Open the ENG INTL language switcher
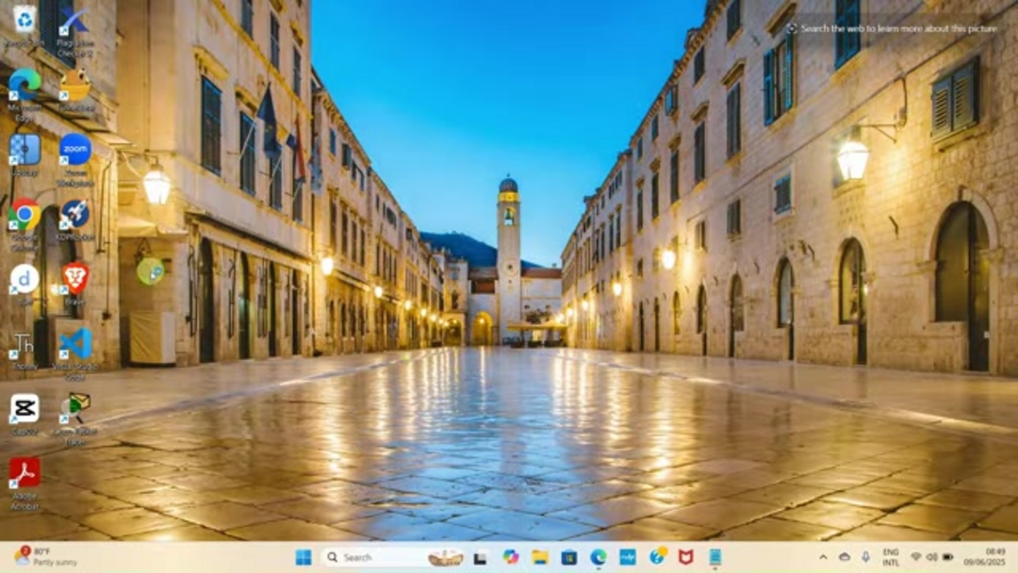 pos(890,557)
